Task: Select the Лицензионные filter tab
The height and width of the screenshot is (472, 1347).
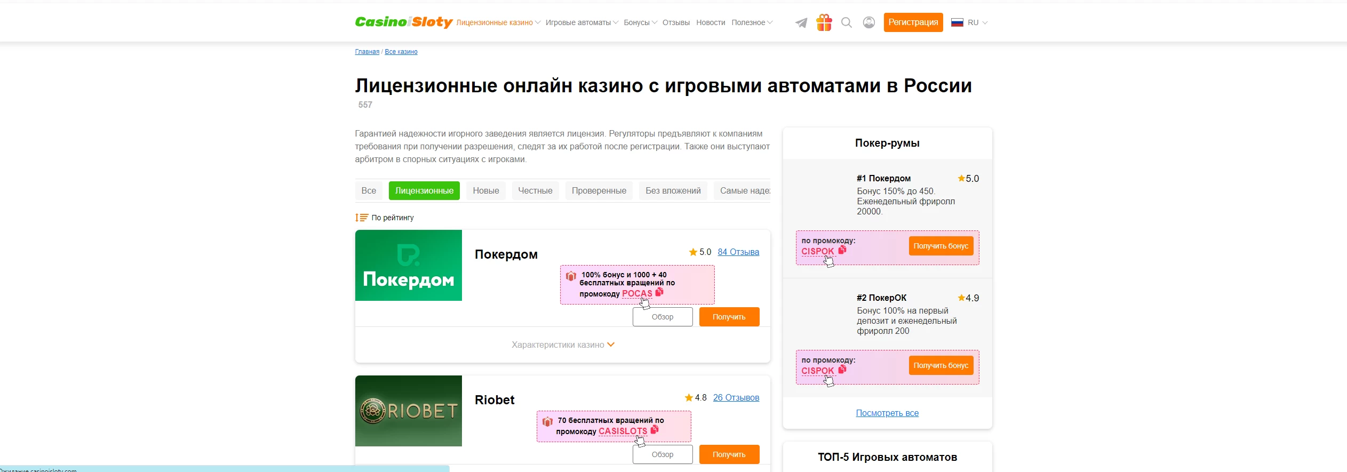Action: [424, 190]
